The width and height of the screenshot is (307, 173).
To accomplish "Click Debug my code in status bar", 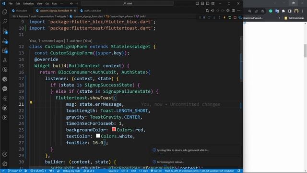I will coord(71,171).
